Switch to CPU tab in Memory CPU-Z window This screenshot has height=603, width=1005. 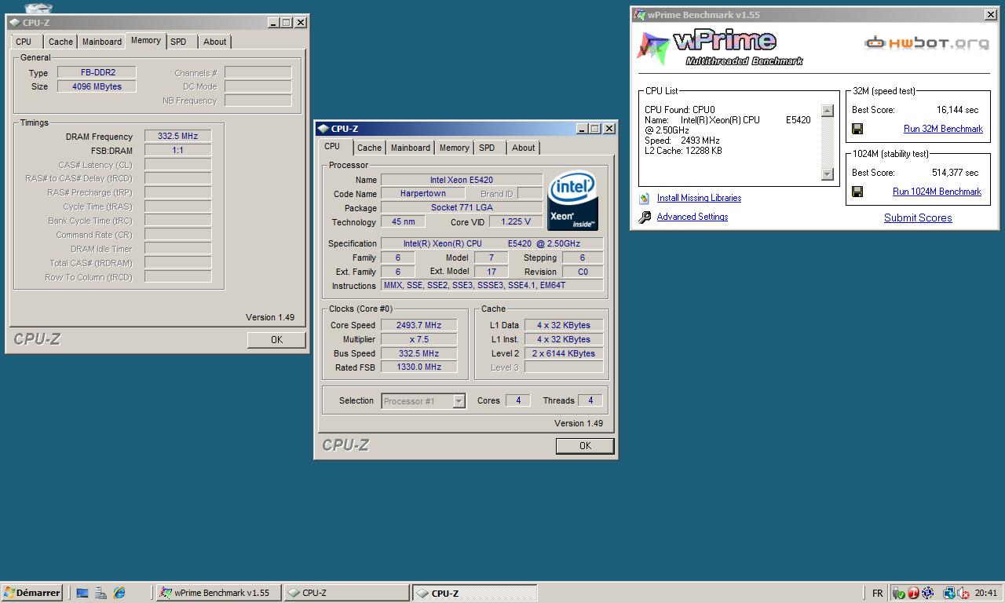[x=24, y=42]
